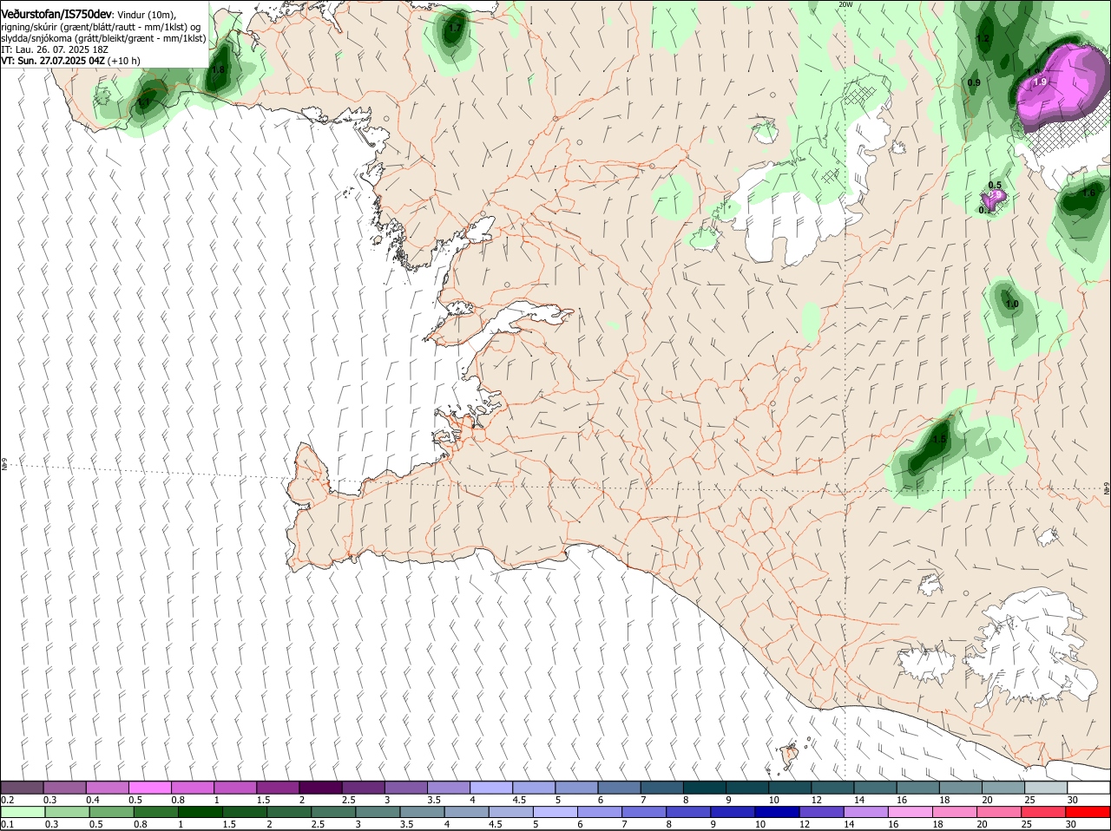Click the pink 16–18 lower scale swatch
Viewport: 1111px width, 831px height.
tap(911, 812)
